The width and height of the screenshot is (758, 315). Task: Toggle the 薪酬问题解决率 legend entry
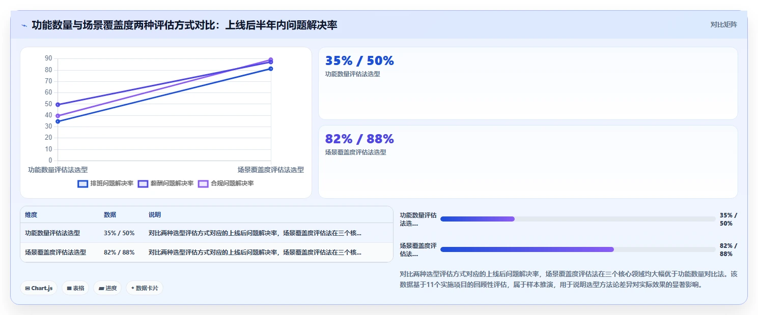coord(165,183)
